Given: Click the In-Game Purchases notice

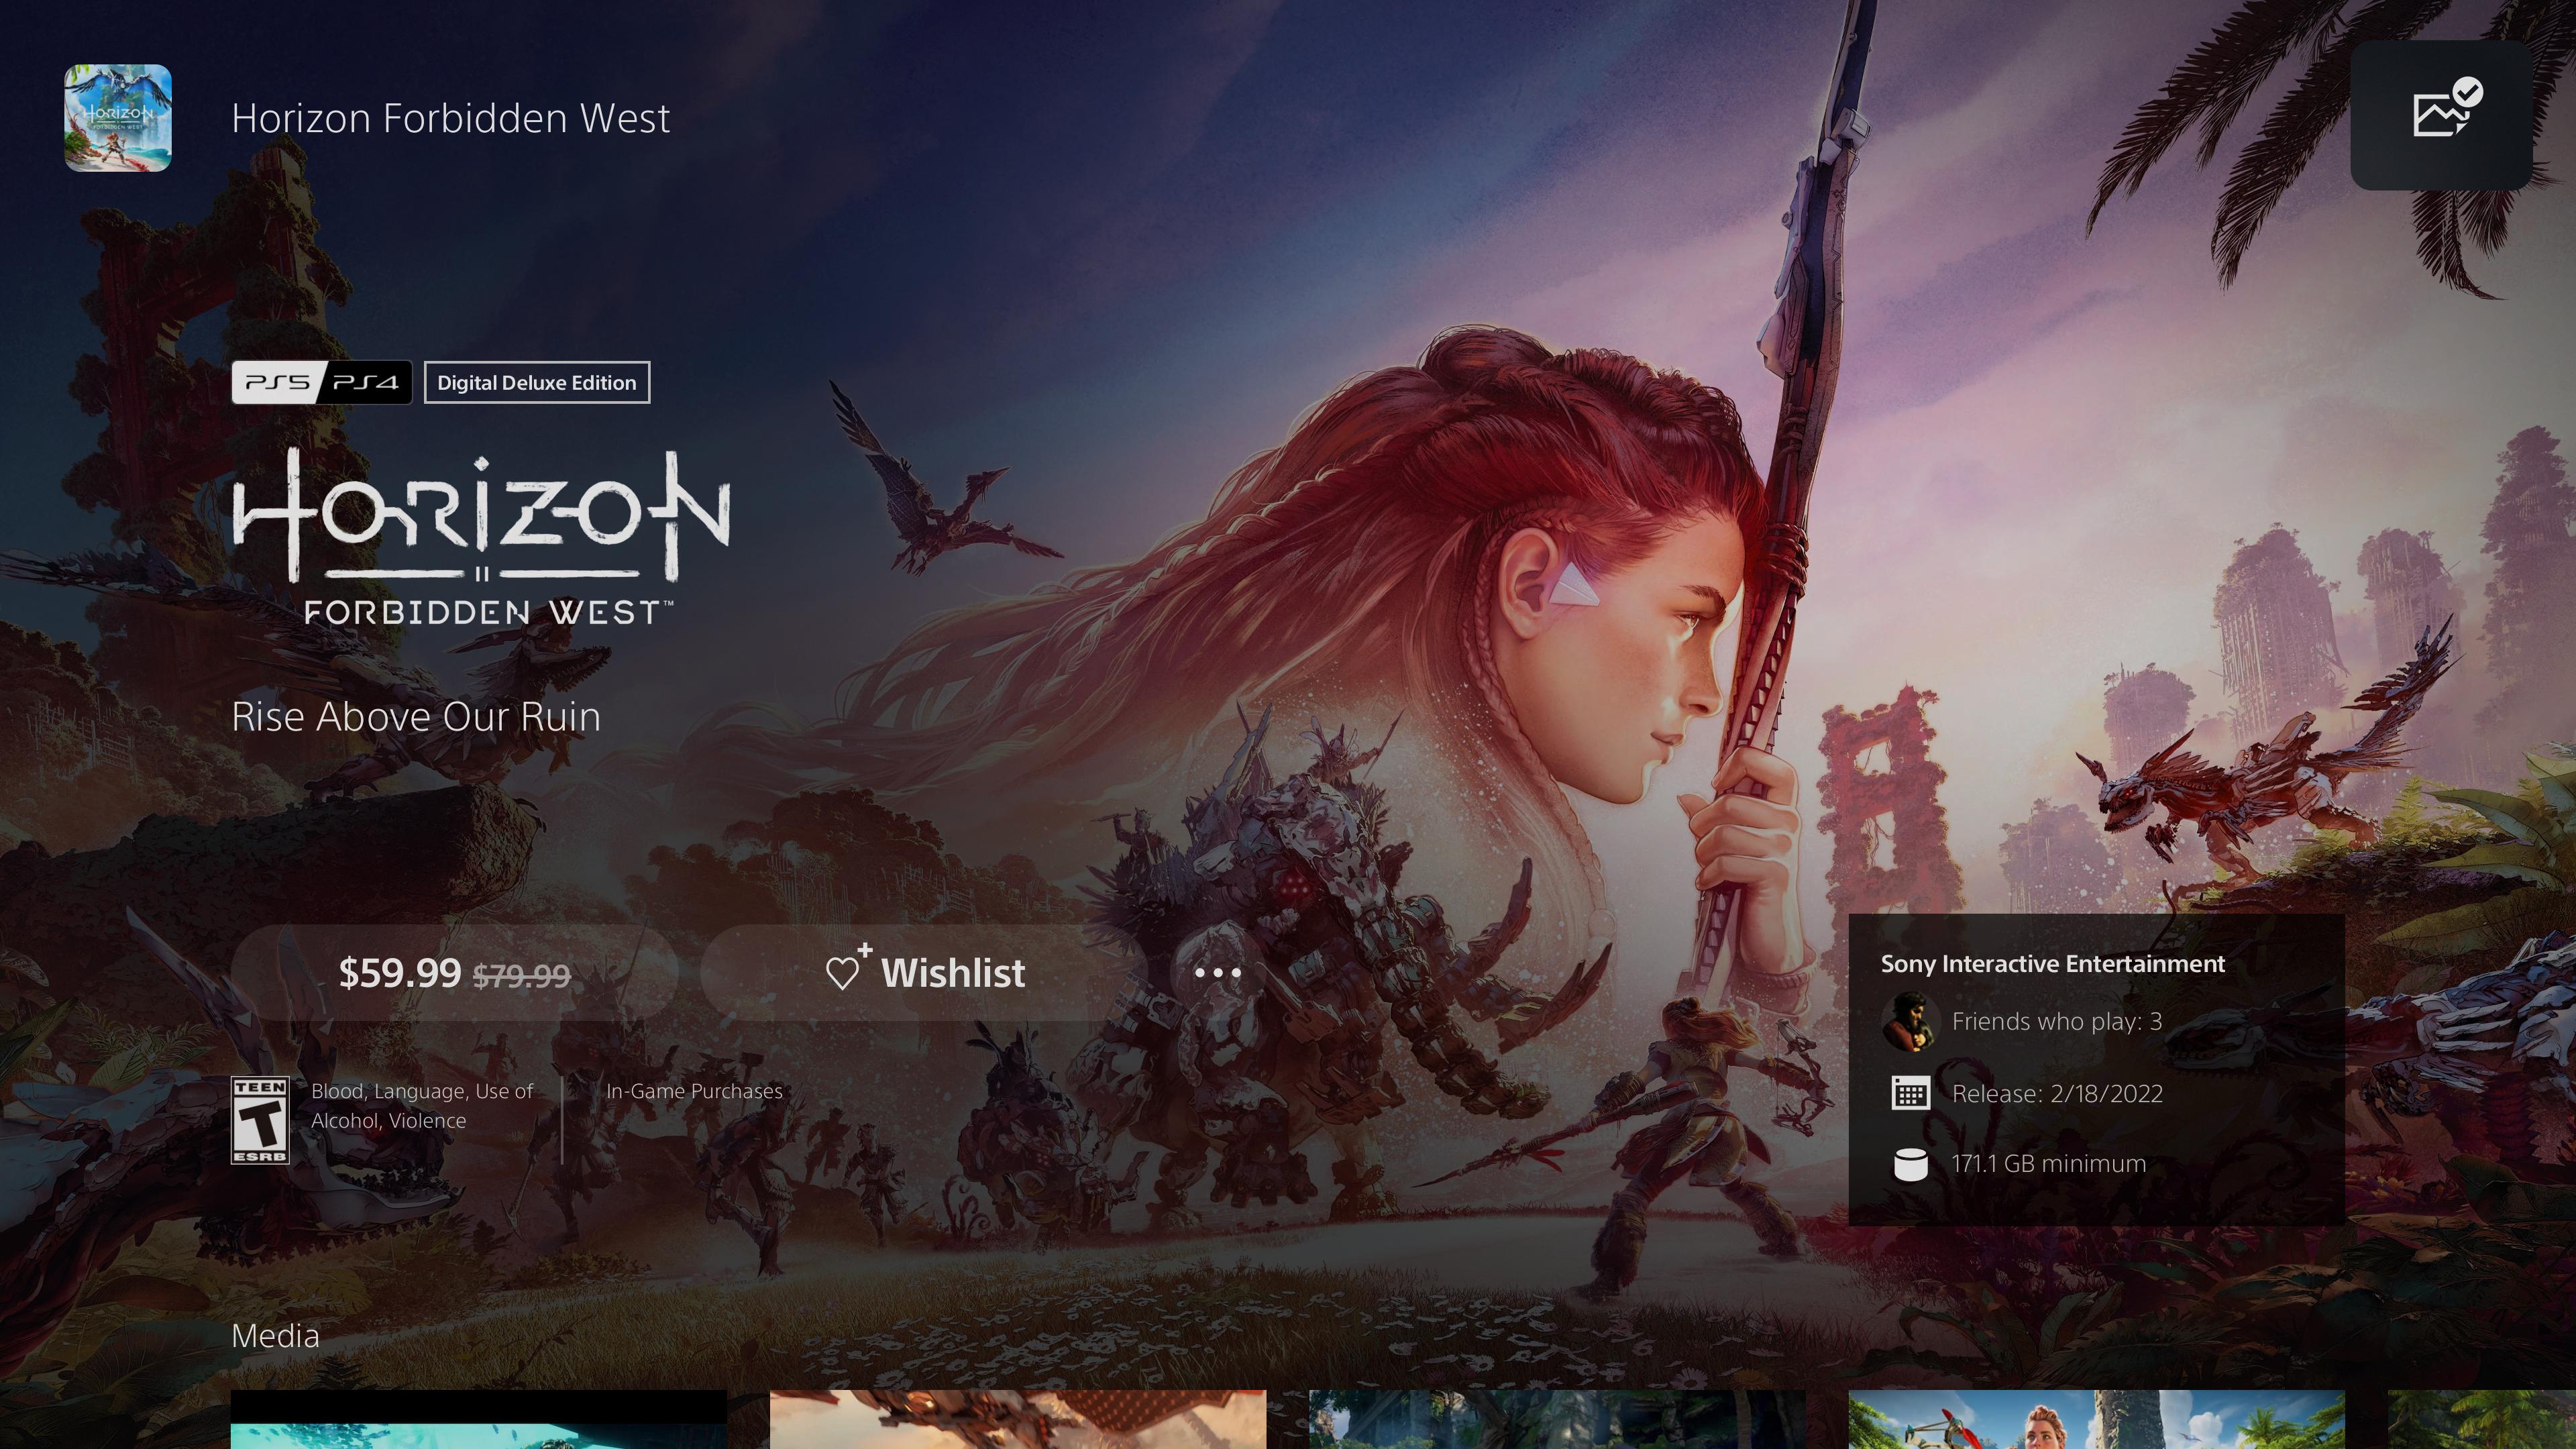Looking at the screenshot, I should (694, 1091).
